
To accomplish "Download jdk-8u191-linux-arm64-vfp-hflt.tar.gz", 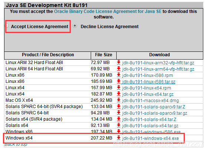I will click(158, 69).
